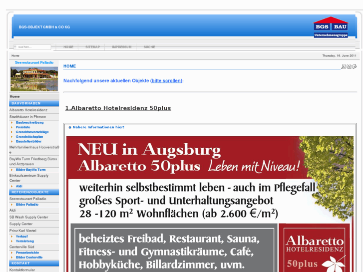Screen dimensions: 363x272
Task: Open SB Wash Supply Center item
Action: click(x=34, y=217)
